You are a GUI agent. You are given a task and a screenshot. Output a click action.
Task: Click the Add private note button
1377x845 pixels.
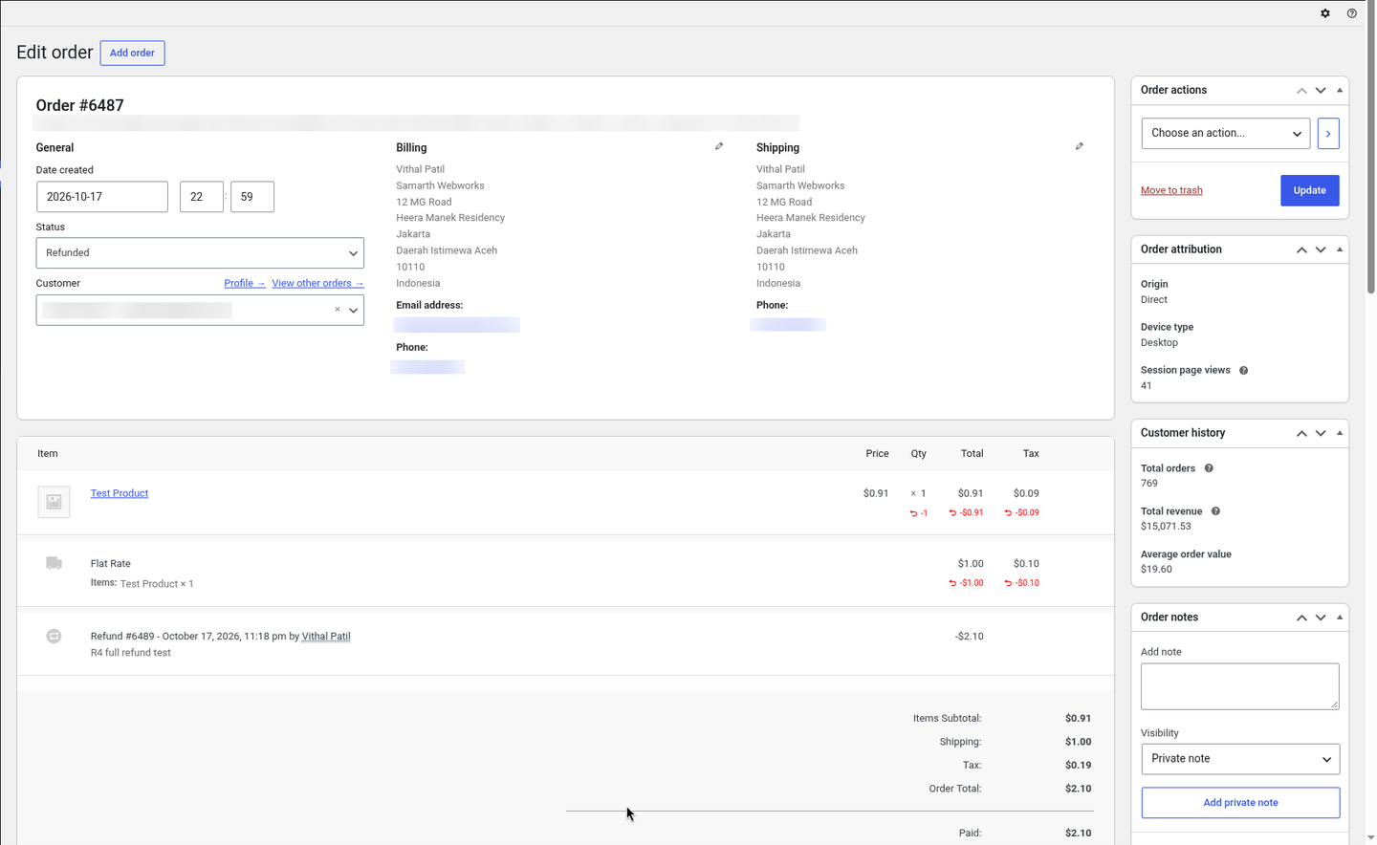[x=1240, y=803]
